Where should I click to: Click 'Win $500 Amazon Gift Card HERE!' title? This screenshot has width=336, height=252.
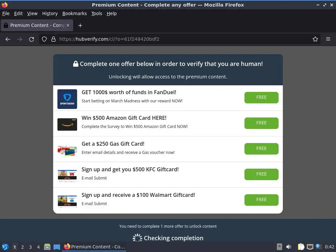coord(124,118)
